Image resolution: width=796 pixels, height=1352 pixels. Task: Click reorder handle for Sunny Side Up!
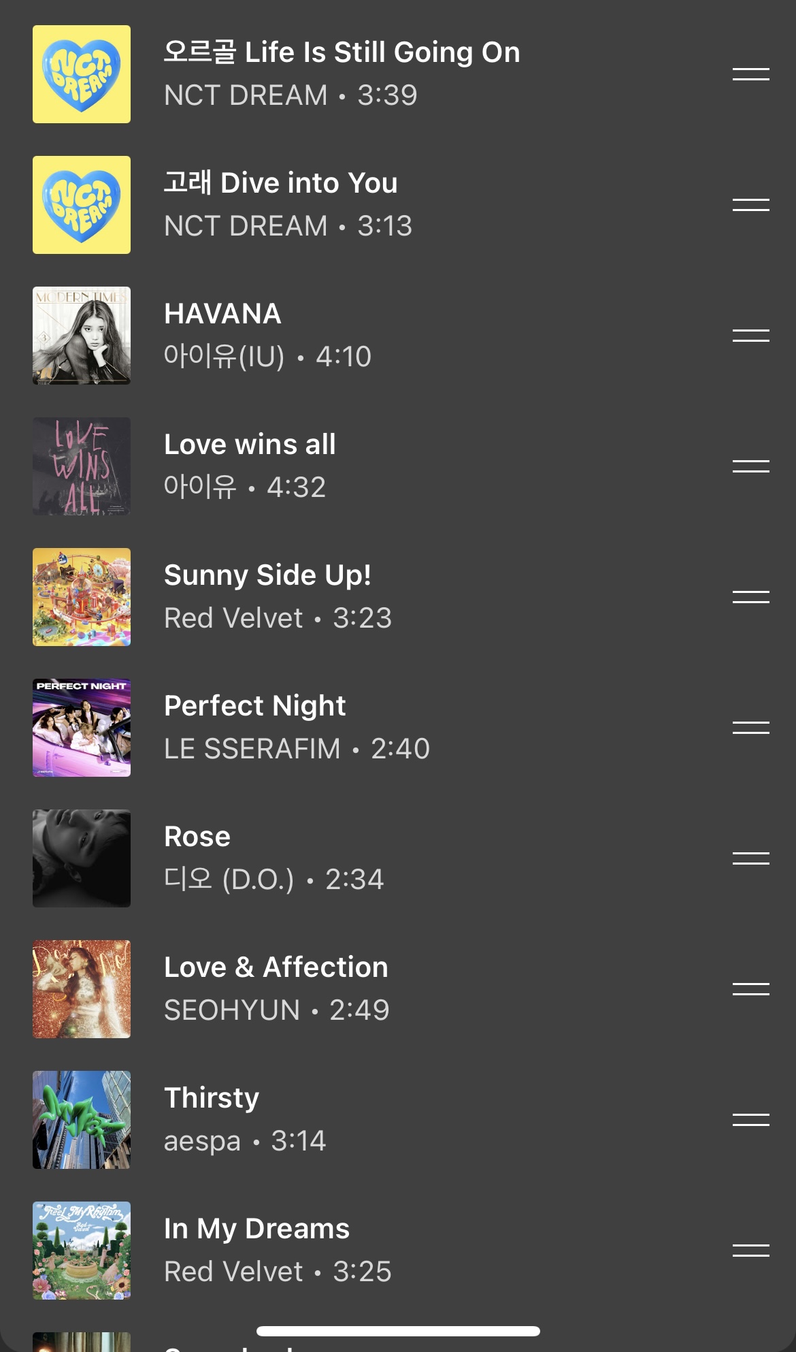click(x=750, y=597)
